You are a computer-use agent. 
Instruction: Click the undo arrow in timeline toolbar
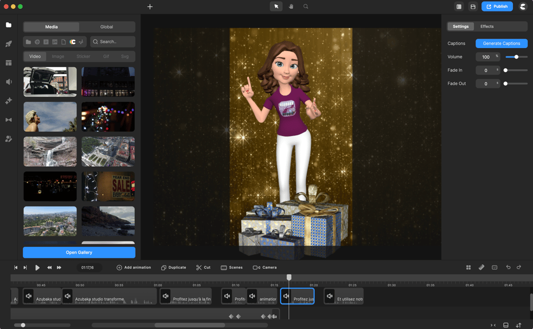pos(508,267)
